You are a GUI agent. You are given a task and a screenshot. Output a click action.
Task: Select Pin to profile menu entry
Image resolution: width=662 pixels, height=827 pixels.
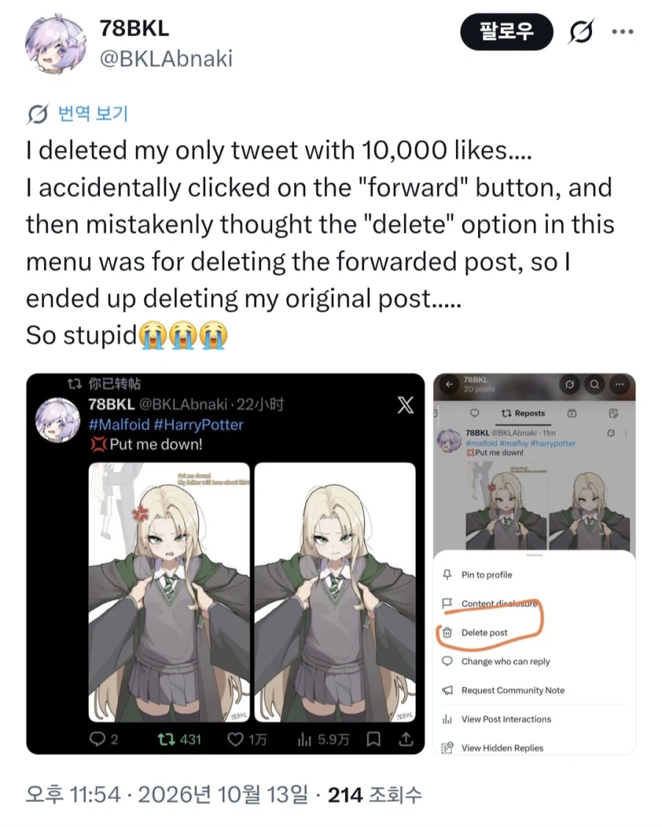pos(487,575)
